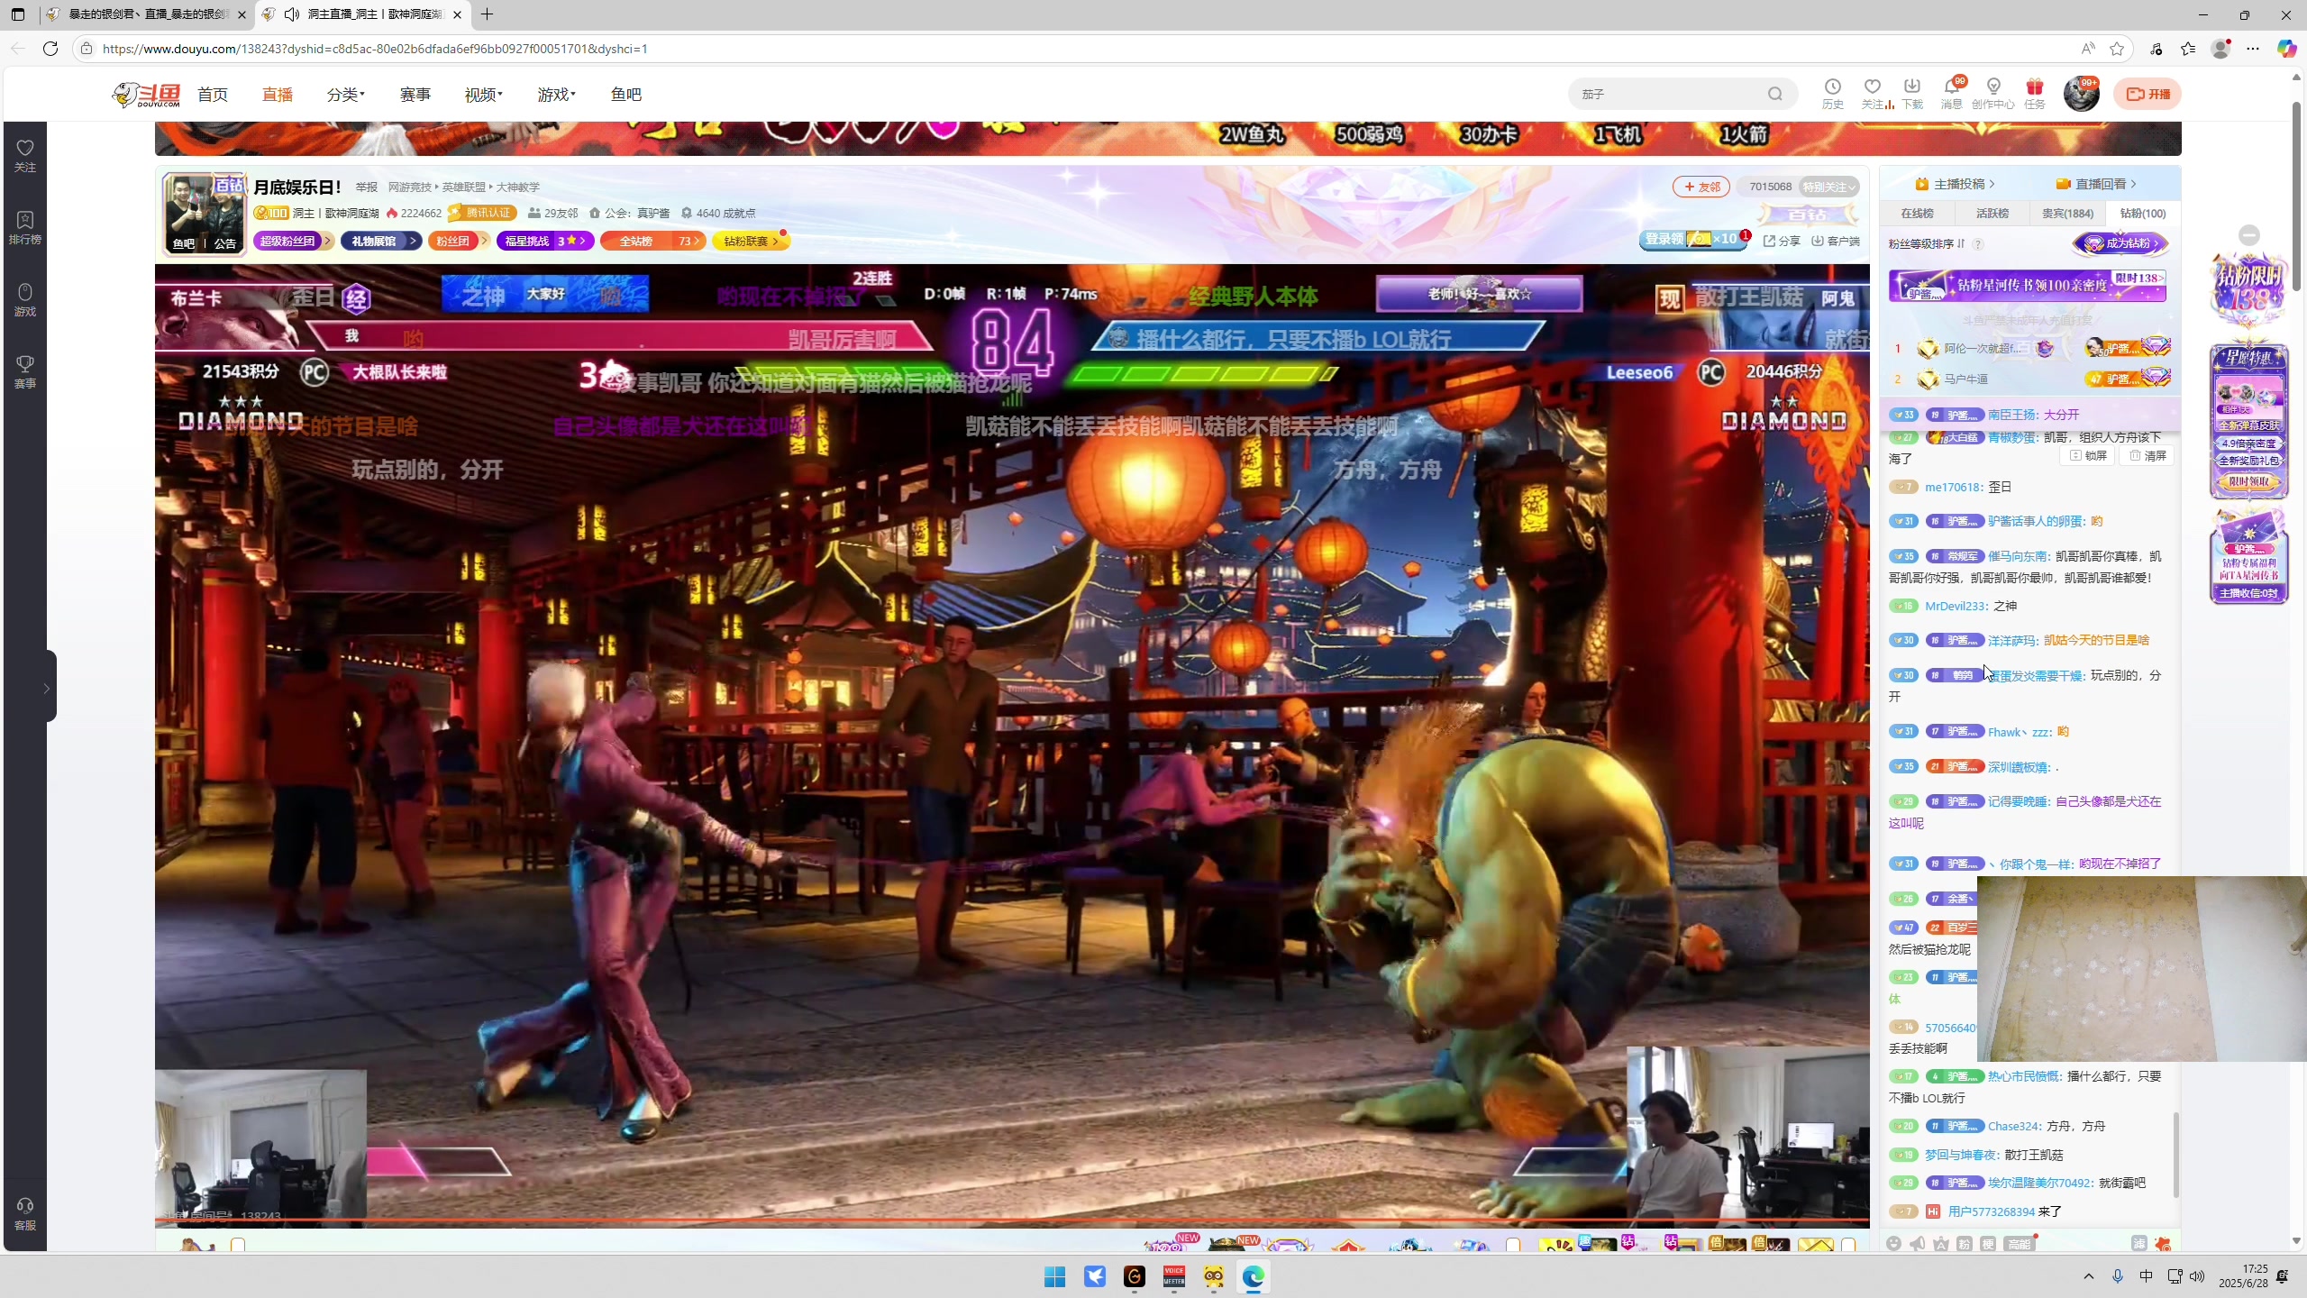Toggle the 滤 chat filter
Viewport: 2307px width, 1298px height.
tap(2138, 1244)
